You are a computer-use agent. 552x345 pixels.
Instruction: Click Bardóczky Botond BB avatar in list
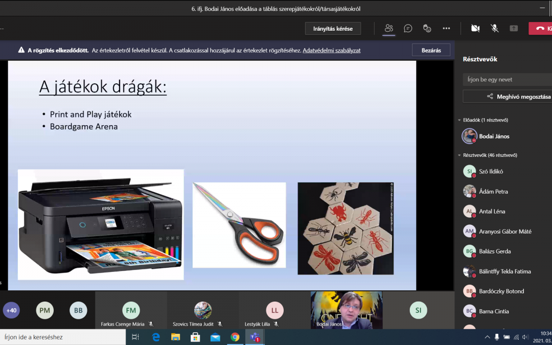point(469,291)
